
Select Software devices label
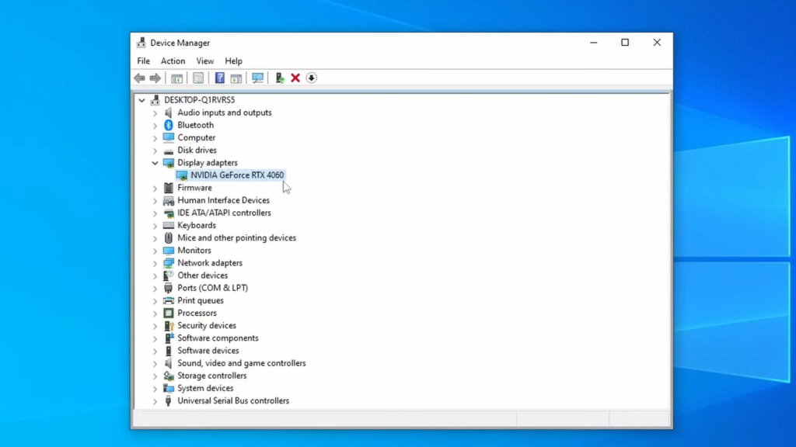coord(208,351)
